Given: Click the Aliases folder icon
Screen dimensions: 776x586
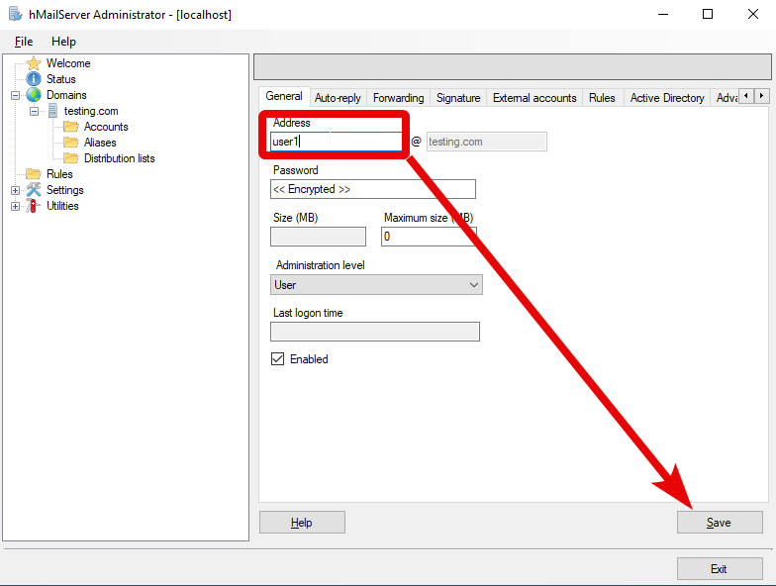Looking at the screenshot, I should [x=71, y=143].
